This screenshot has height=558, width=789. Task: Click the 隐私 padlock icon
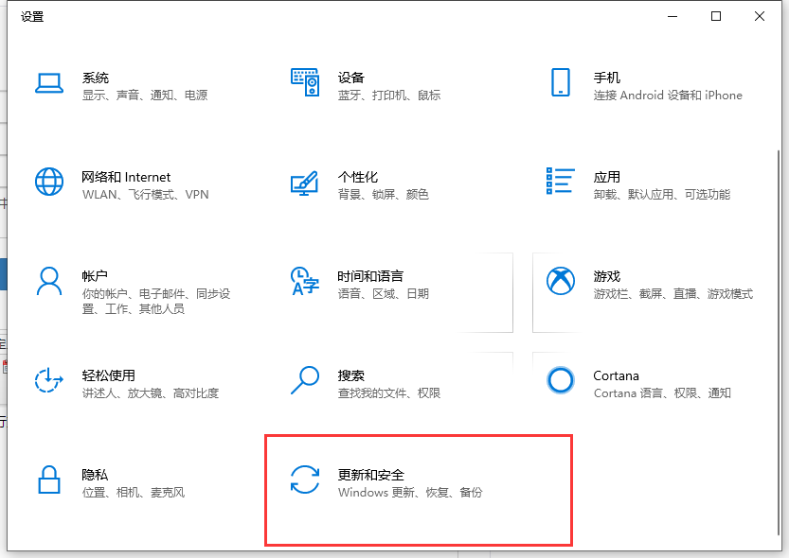[49, 480]
